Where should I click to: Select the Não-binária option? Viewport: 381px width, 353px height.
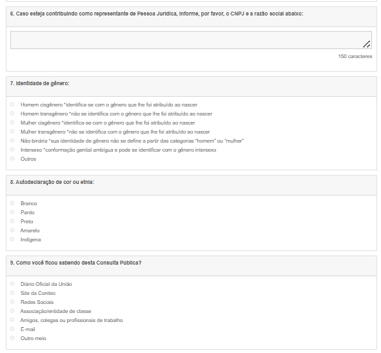point(12,141)
